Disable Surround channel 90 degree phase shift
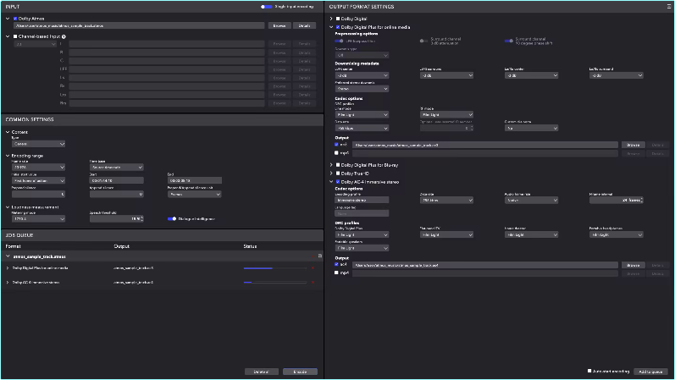This screenshot has width=675, height=380. (508, 41)
